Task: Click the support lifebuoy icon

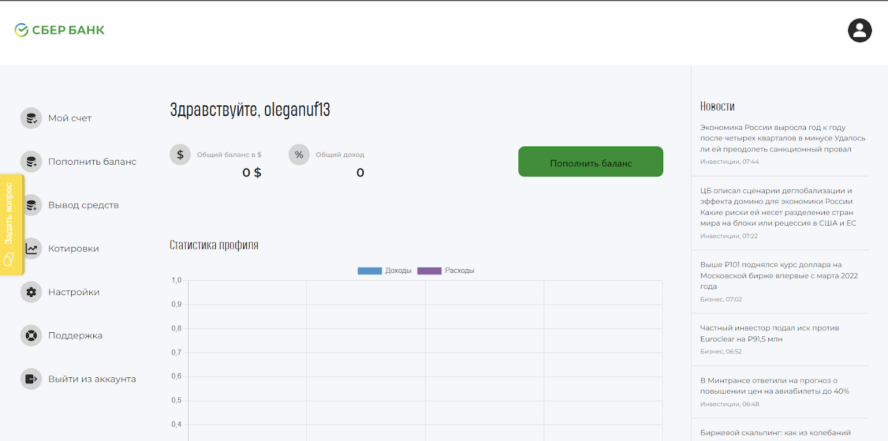Action: [31, 336]
